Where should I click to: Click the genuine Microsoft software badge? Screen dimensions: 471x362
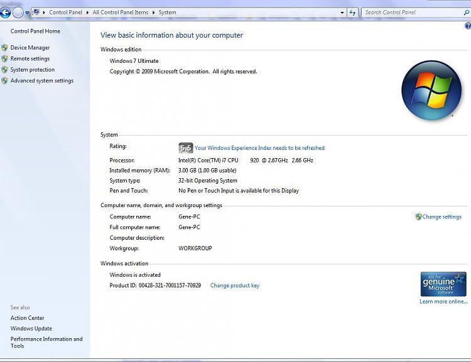tap(443, 284)
